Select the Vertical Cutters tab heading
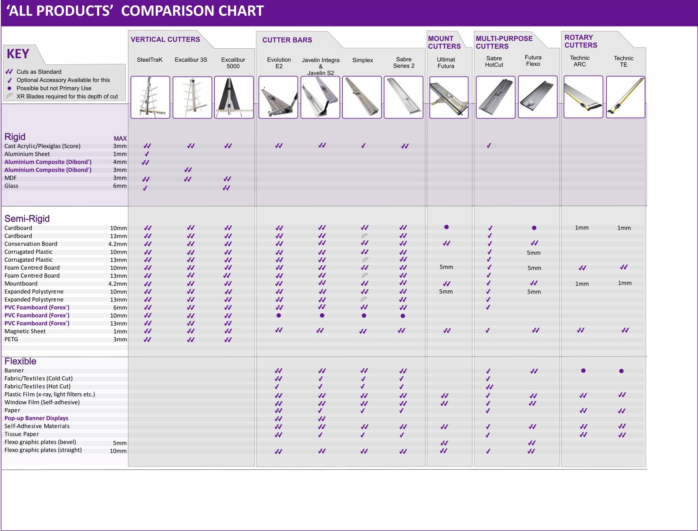This screenshot has width=698, height=531. point(166,39)
